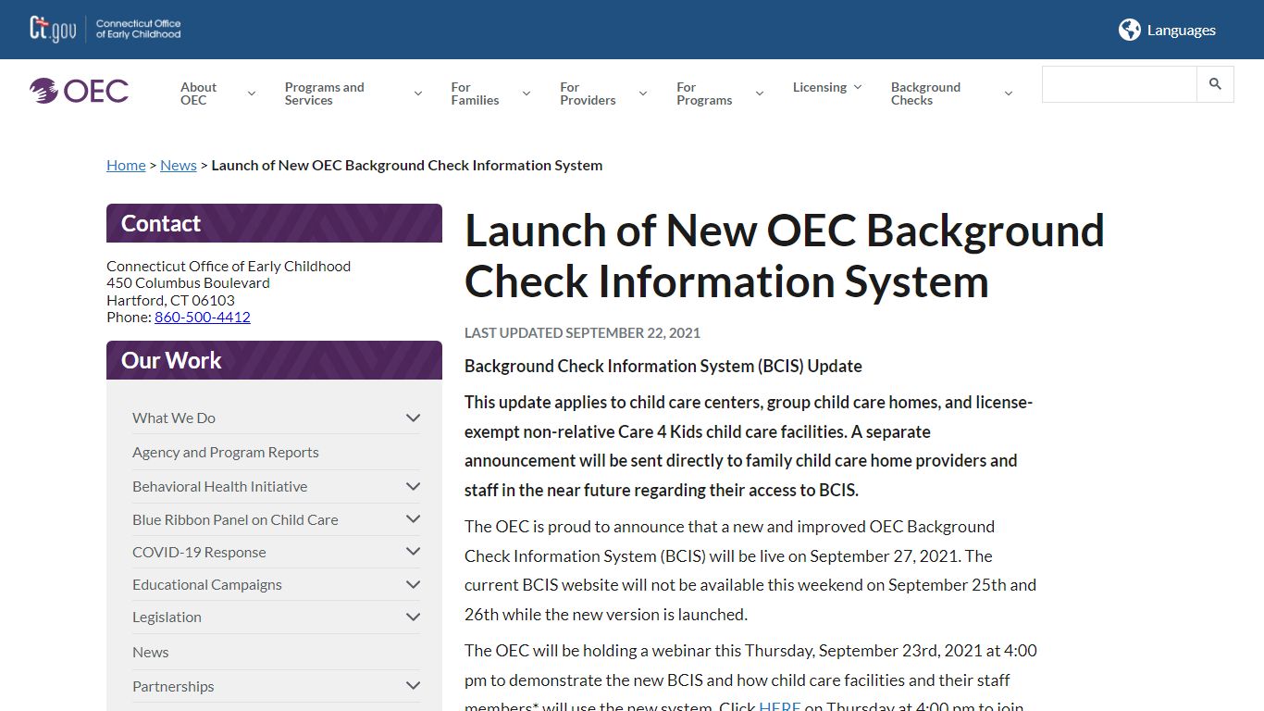This screenshot has width=1264, height=711.
Task: Click the Connecticut Office of Early Childhood header text
Action: (x=139, y=29)
